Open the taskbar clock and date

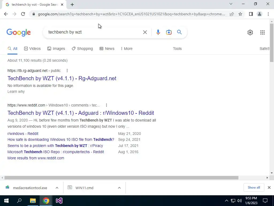[x=251, y=201]
